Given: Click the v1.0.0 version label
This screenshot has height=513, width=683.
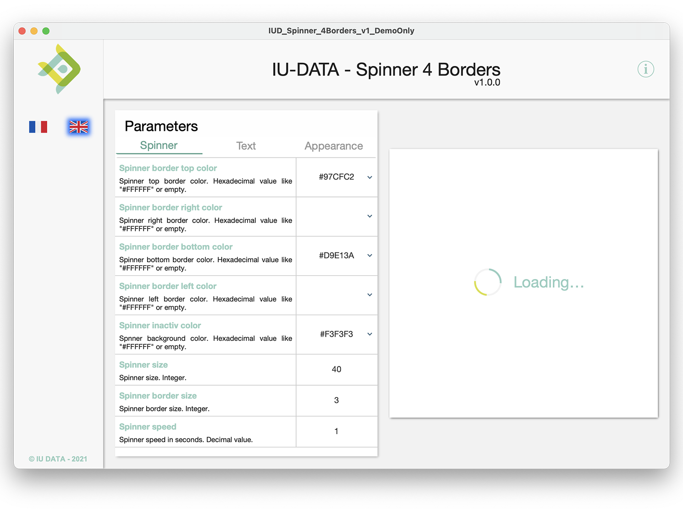Looking at the screenshot, I should pyautogui.click(x=487, y=82).
